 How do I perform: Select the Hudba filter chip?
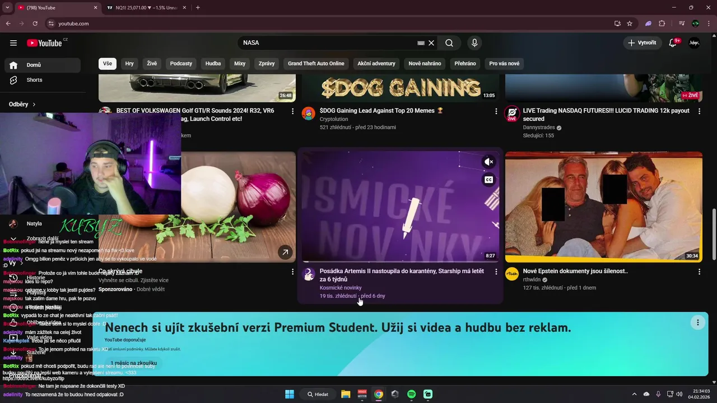coord(213,64)
